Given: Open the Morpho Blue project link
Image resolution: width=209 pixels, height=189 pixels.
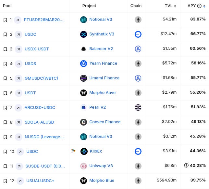Looking at the screenshot, I should coord(102,181).
